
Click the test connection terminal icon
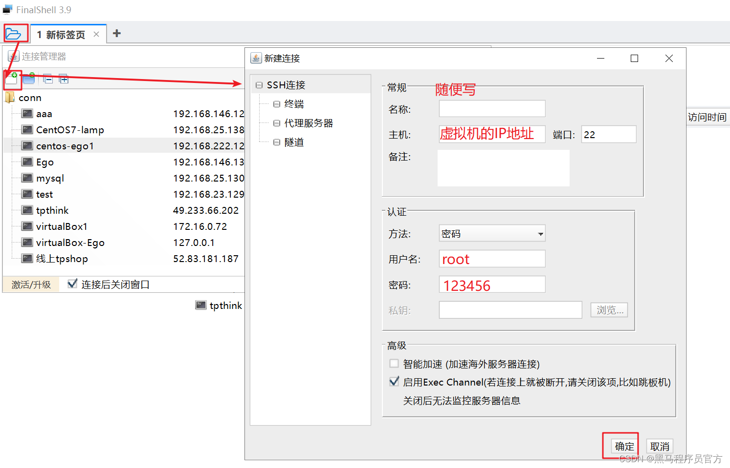click(x=27, y=194)
